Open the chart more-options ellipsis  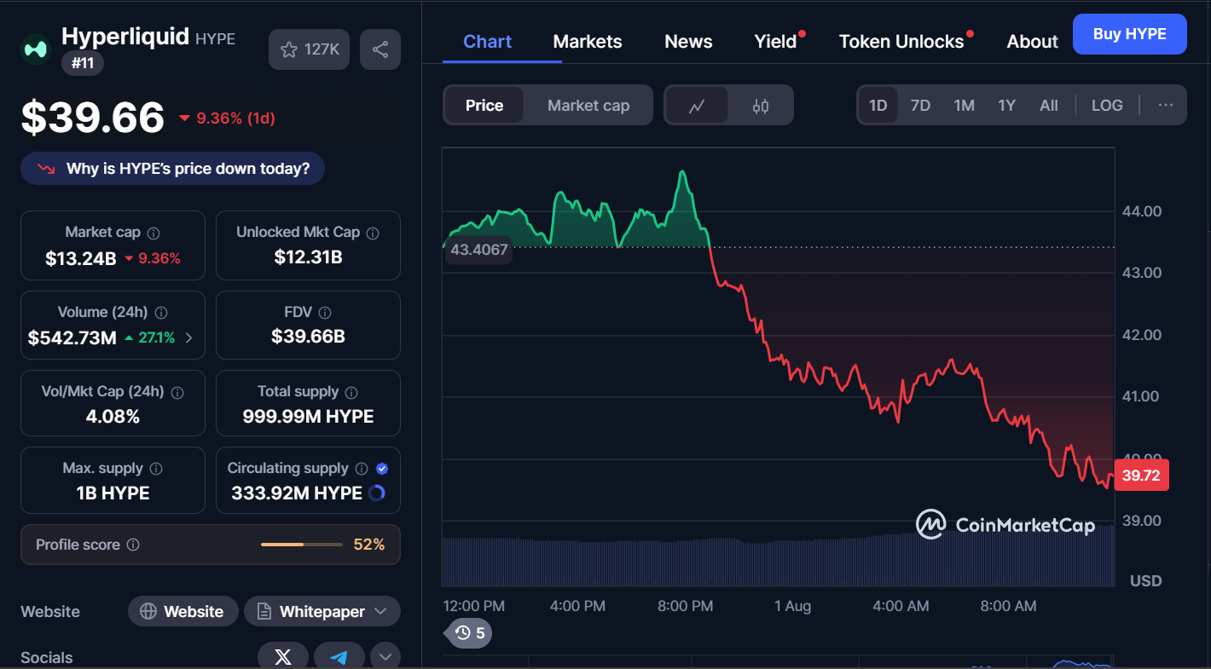coord(1166,106)
